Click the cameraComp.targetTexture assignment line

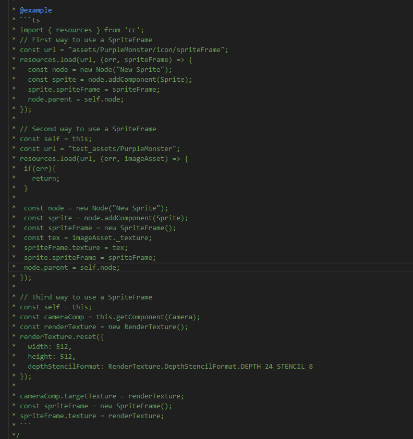tap(102, 396)
